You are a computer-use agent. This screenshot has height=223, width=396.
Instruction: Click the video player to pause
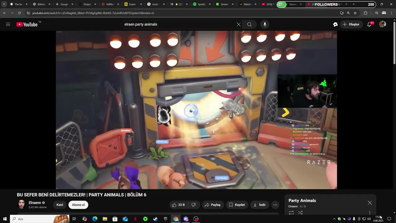[196, 110]
